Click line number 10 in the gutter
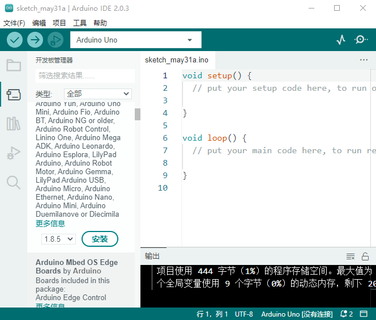Viewport: 376px width, 320px height. click(x=163, y=188)
